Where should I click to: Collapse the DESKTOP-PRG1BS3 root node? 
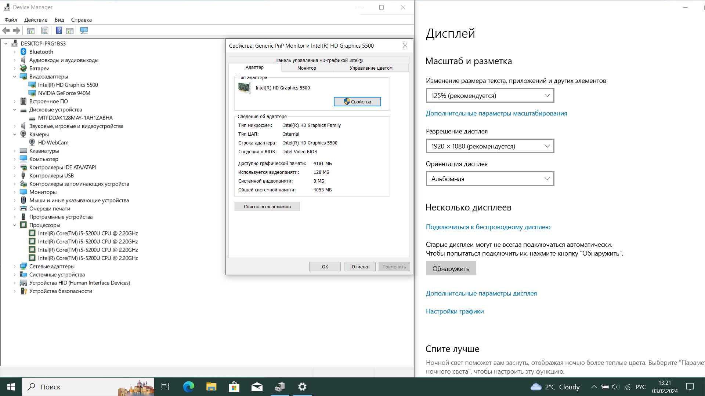coord(6,44)
